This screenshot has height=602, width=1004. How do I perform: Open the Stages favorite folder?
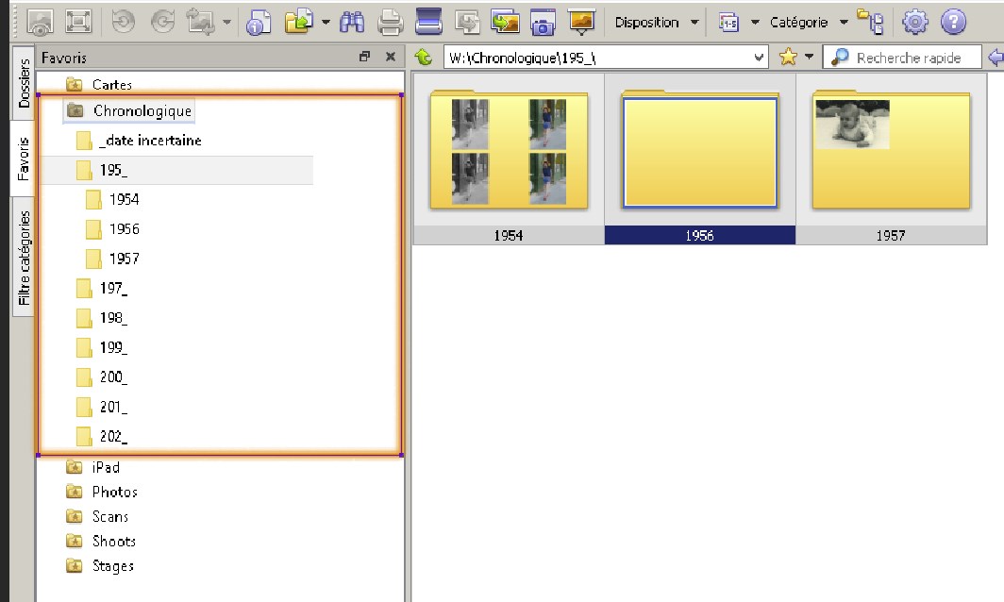click(x=112, y=566)
